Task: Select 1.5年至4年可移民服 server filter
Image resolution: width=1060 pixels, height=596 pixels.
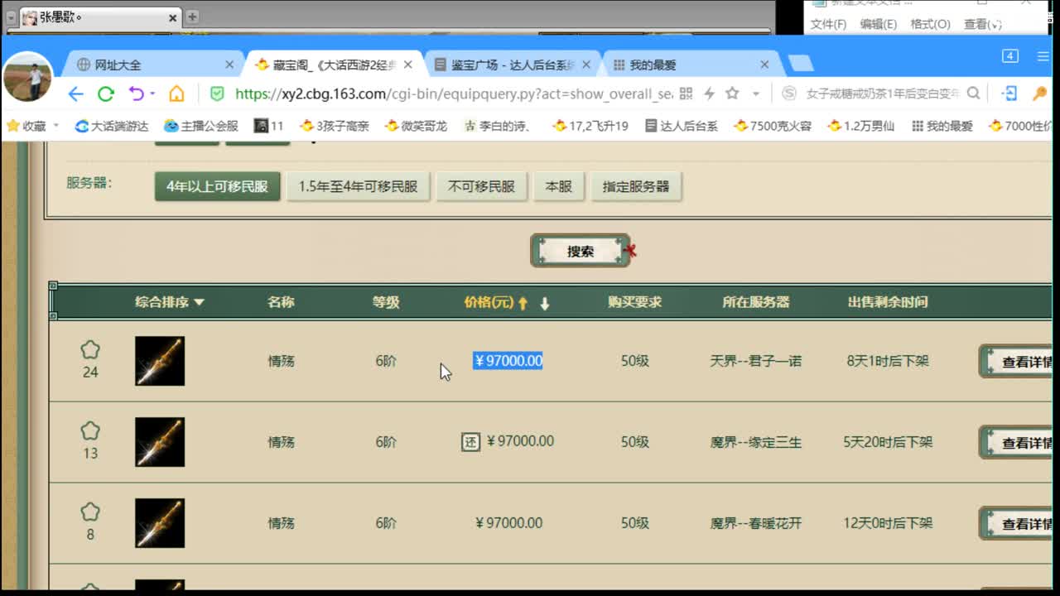Action: tap(358, 186)
